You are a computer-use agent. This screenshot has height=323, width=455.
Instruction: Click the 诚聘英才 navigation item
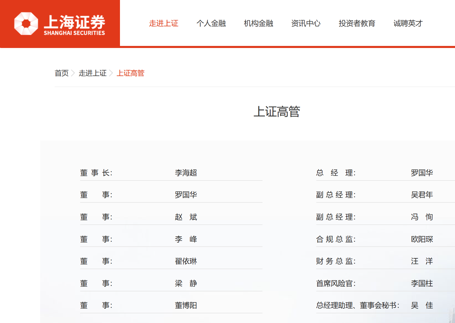pyautogui.click(x=408, y=23)
